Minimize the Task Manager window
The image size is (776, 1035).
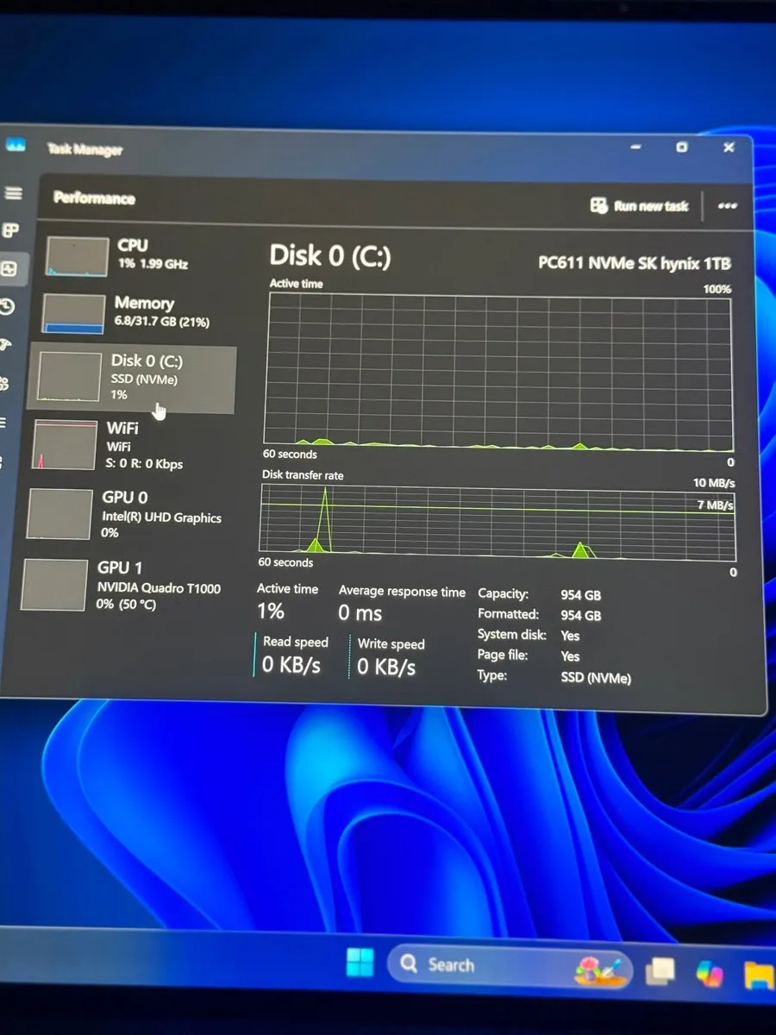(x=636, y=147)
